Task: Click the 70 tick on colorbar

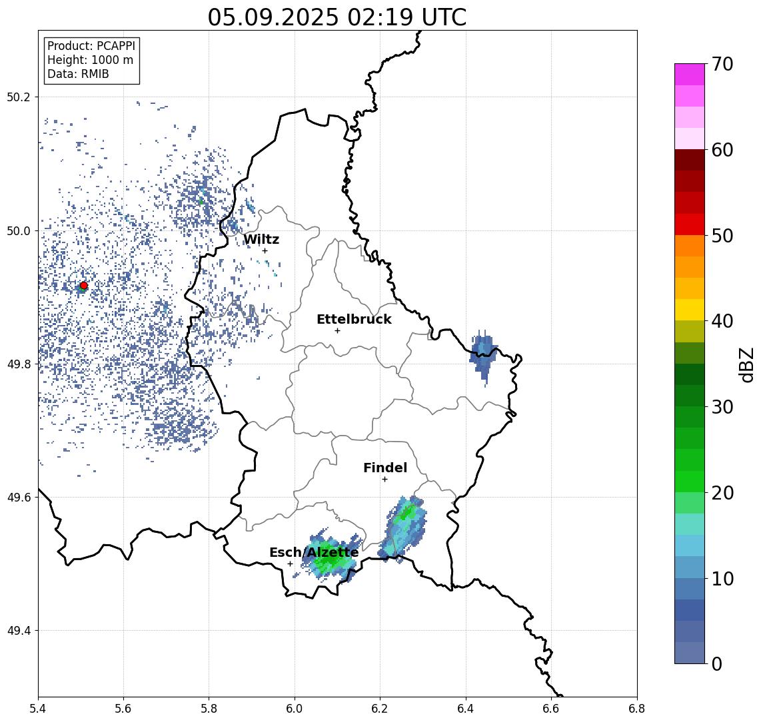Action: click(722, 64)
